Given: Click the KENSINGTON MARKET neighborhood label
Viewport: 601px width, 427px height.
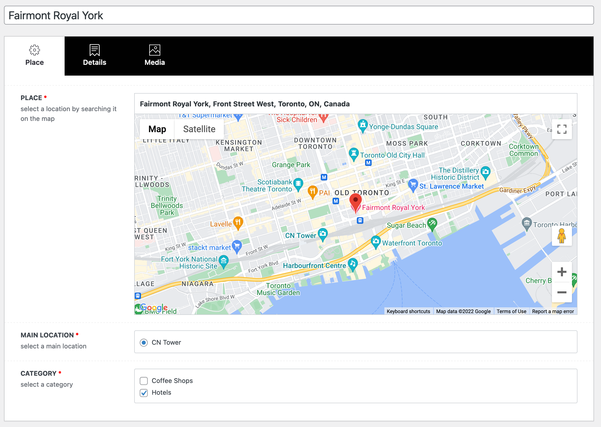Looking at the screenshot, I should click(x=239, y=145).
